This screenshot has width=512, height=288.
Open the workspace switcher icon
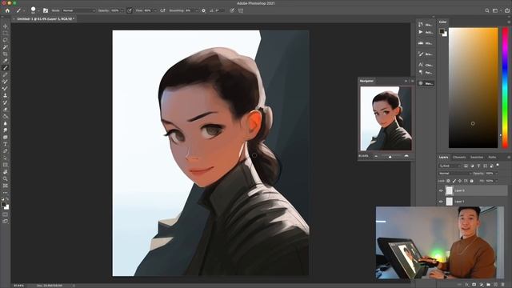tap(496, 10)
